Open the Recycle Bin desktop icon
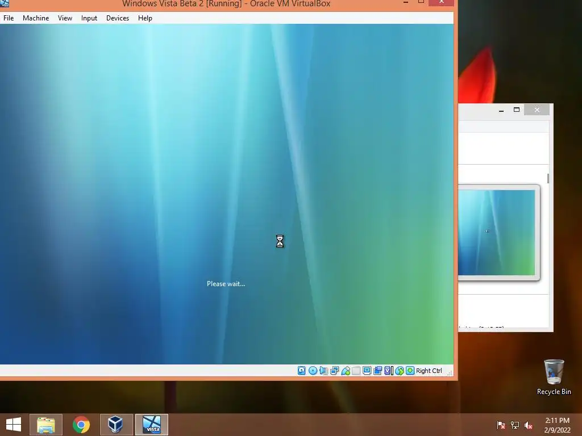582x436 pixels. [x=554, y=378]
